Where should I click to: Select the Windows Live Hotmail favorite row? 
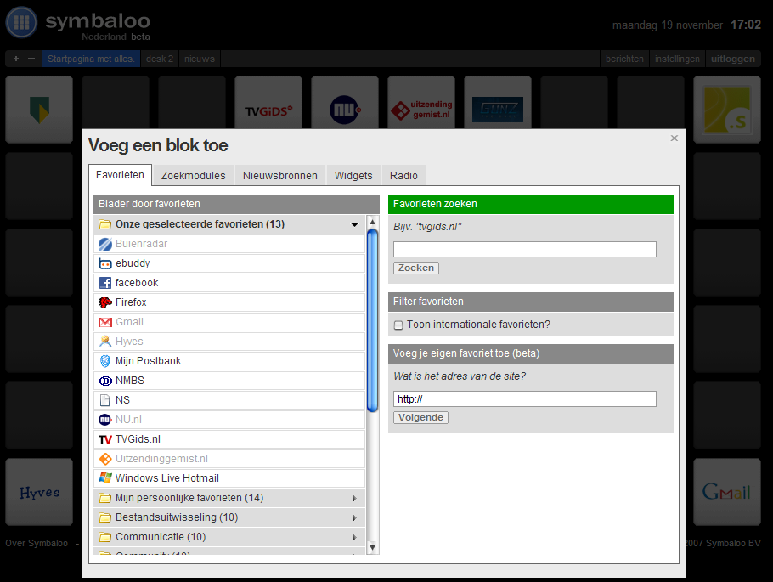(229, 478)
